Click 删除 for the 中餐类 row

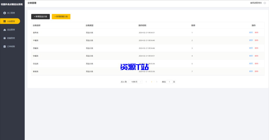256,40
